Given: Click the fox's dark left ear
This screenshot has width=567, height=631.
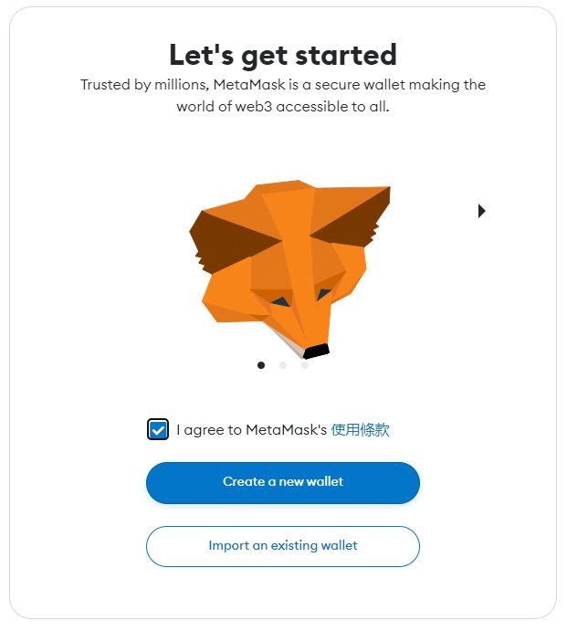Looking at the screenshot, I should tap(229, 241).
